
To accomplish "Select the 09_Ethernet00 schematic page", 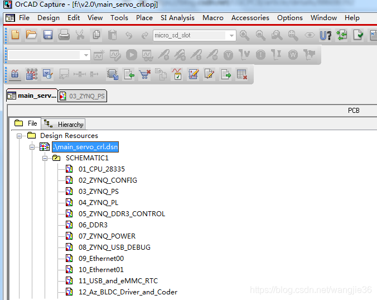I will (101, 258).
